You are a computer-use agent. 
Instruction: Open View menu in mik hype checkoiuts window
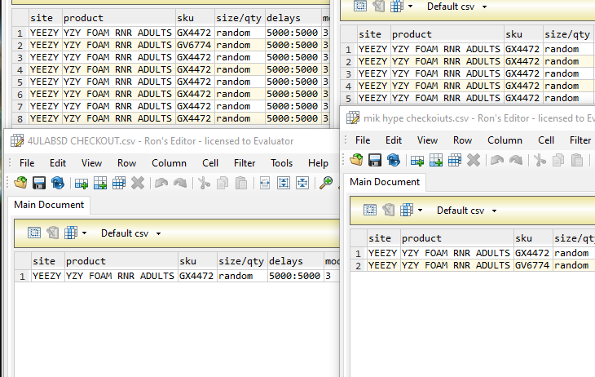point(427,140)
